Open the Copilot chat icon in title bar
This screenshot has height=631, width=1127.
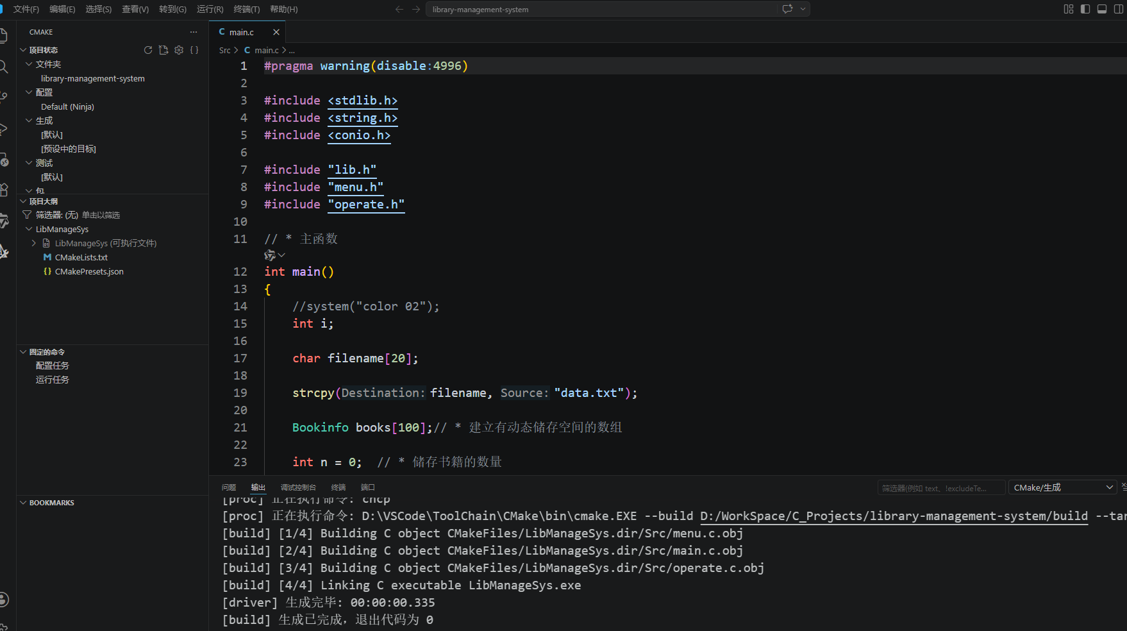(x=788, y=9)
